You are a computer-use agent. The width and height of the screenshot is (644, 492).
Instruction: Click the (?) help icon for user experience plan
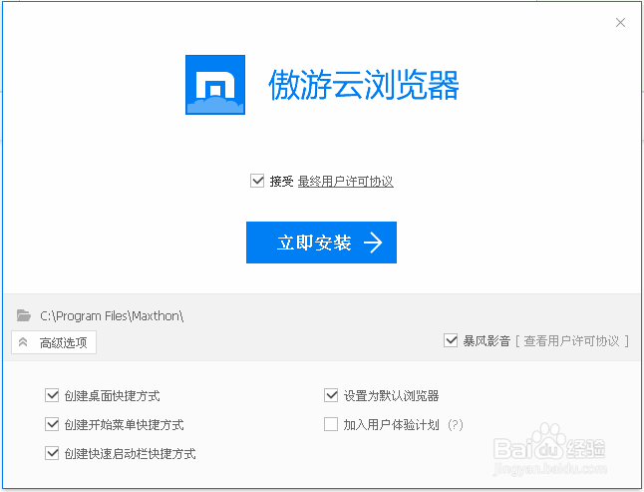pyautogui.click(x=455, y=424)
